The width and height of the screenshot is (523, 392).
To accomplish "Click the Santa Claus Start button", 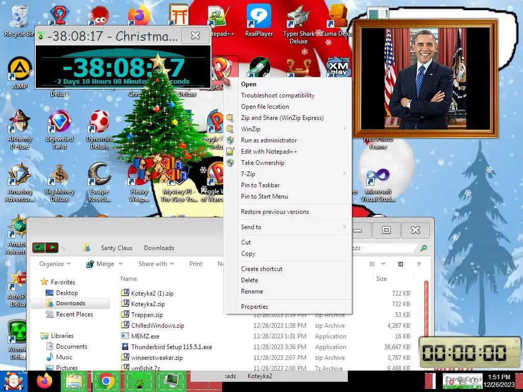I will (x=13, y=381).
